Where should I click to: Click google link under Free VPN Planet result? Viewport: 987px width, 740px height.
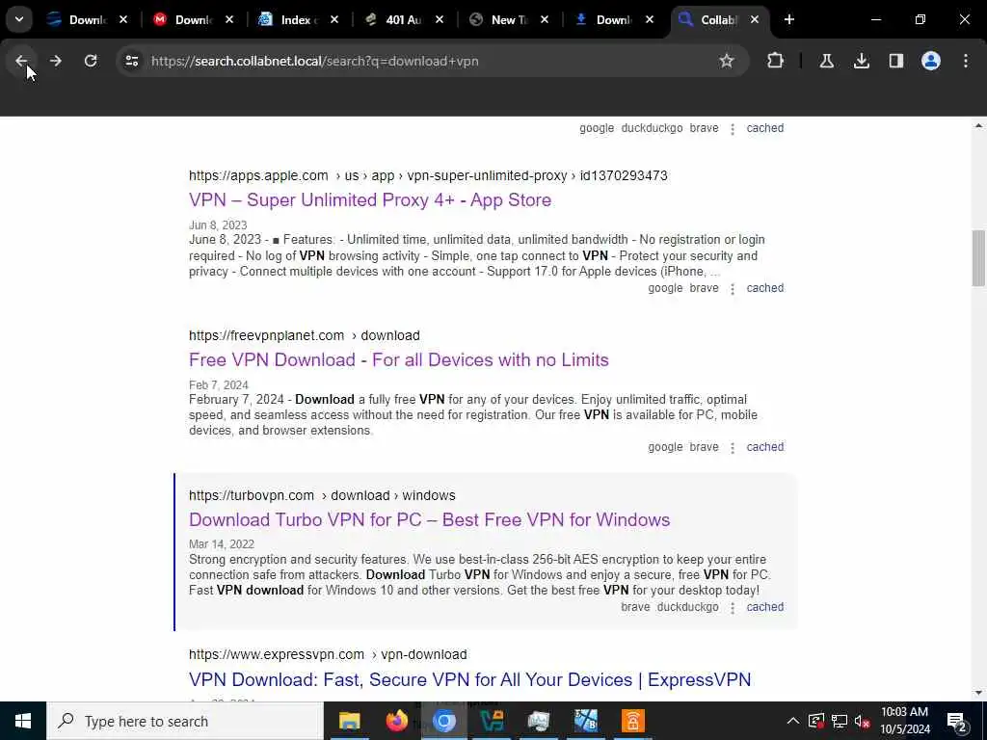665,447
